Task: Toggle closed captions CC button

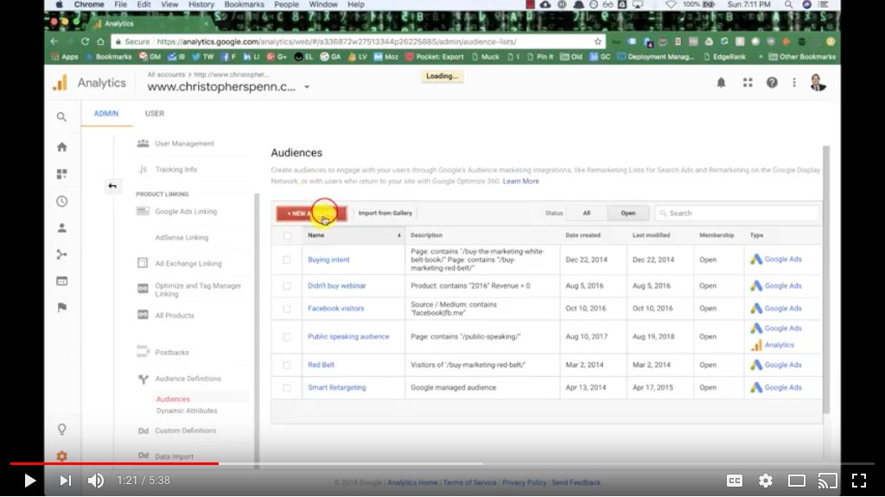Action: coord(735,481)
